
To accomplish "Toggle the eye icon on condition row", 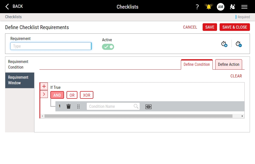I will pyautogui.click(x=148, y=107).
